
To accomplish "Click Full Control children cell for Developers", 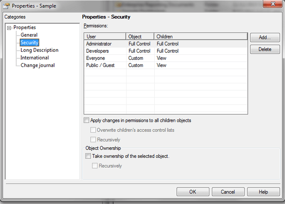I will (x=168, y=51).
